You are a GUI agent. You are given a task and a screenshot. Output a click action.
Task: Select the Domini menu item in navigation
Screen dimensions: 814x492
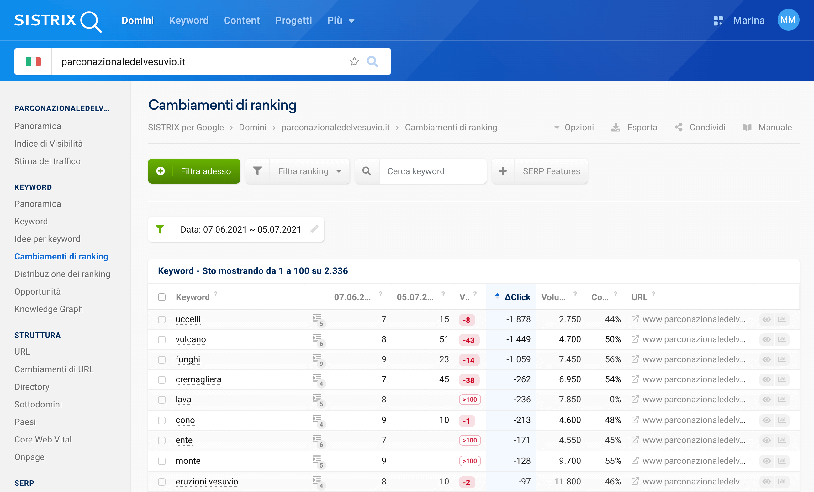click(x=137, y=20)
